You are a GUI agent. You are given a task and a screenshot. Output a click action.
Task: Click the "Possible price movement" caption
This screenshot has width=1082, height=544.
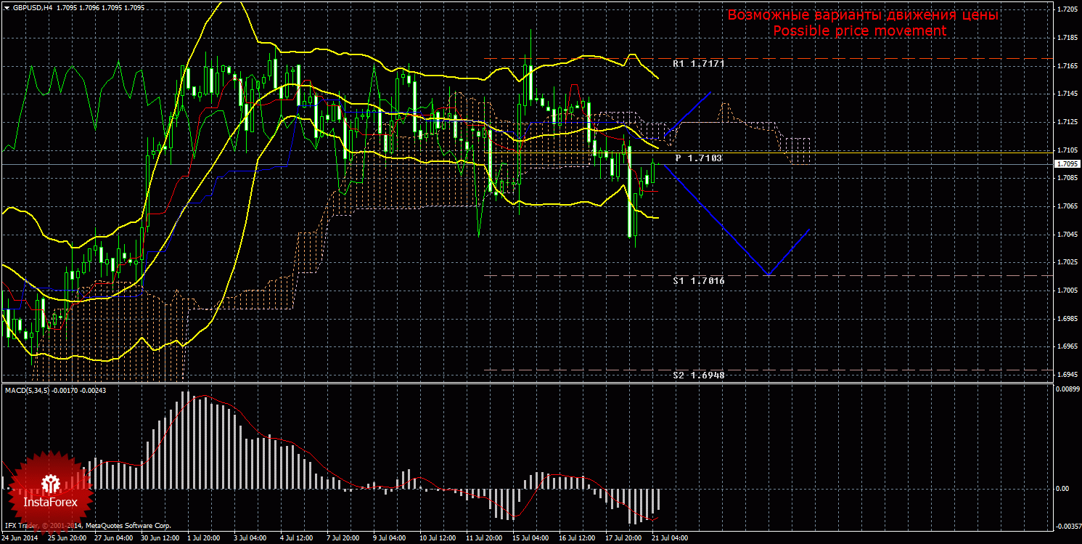[x=860, y=31]
